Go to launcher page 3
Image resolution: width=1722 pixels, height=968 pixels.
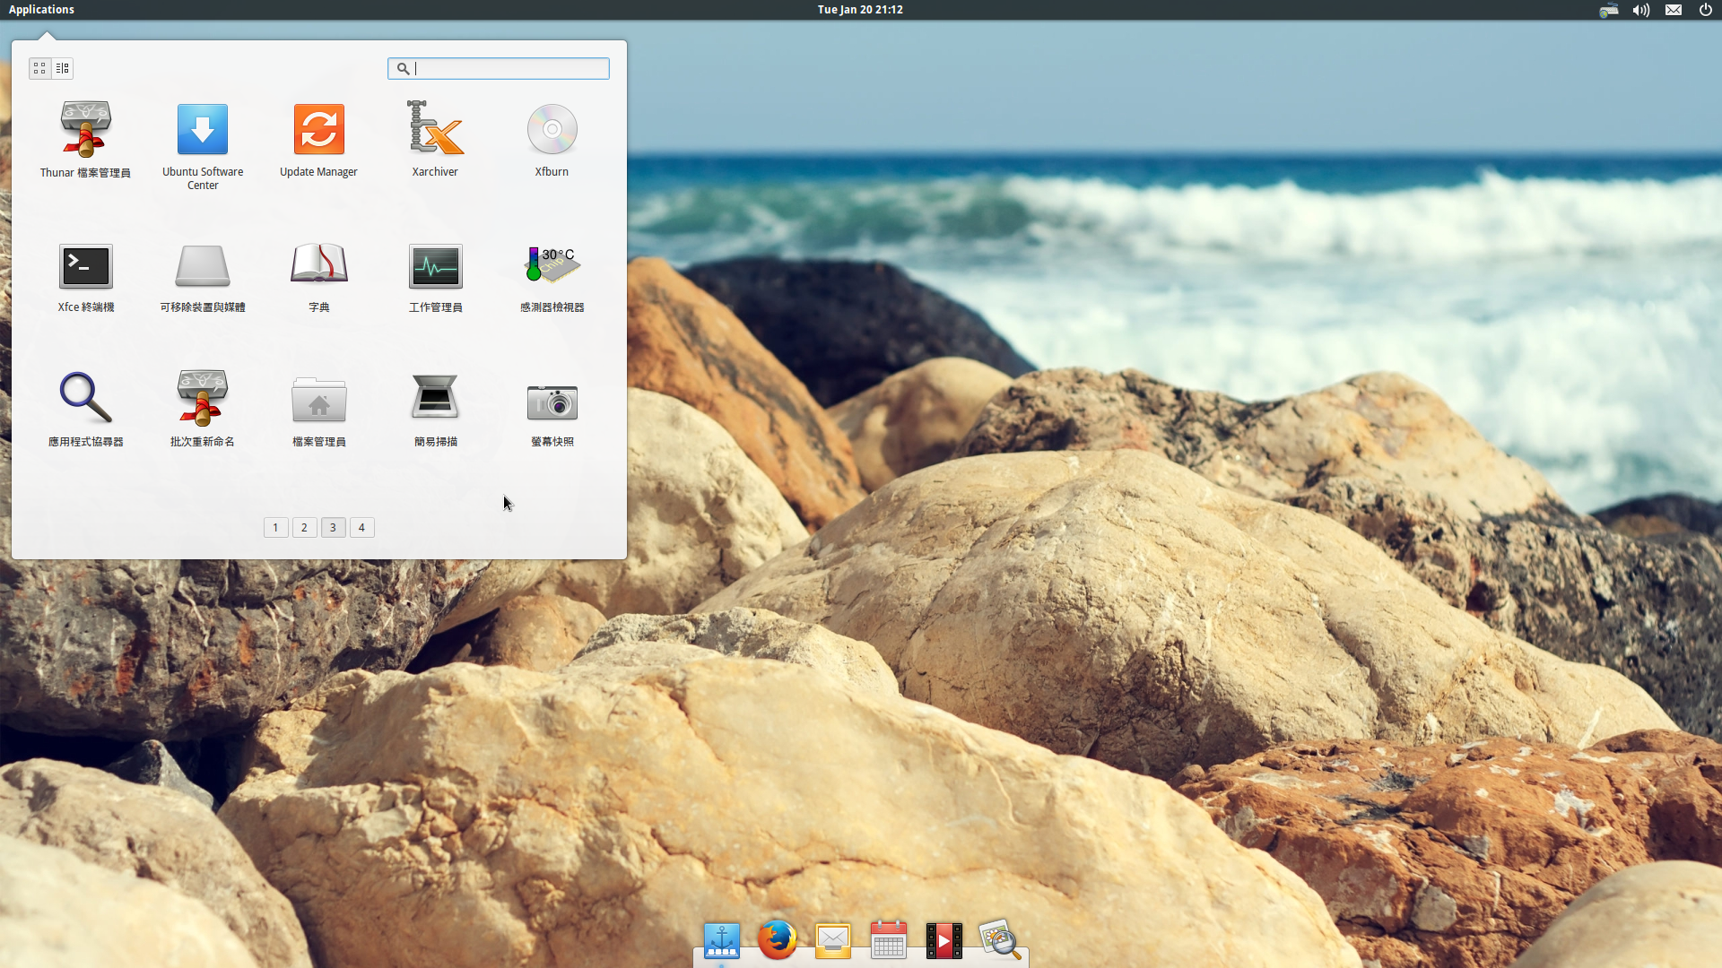pos(333,527)
